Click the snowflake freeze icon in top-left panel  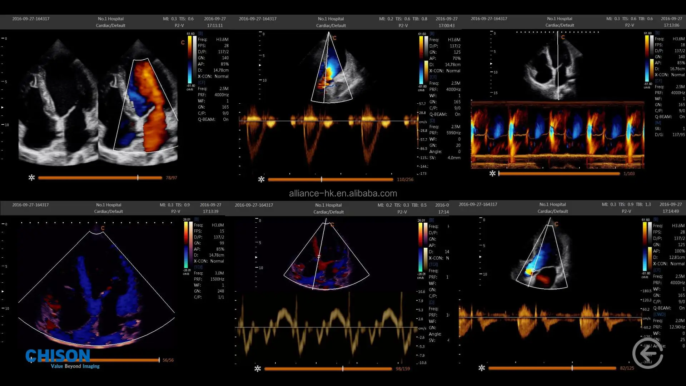click(x=32, y=178)
